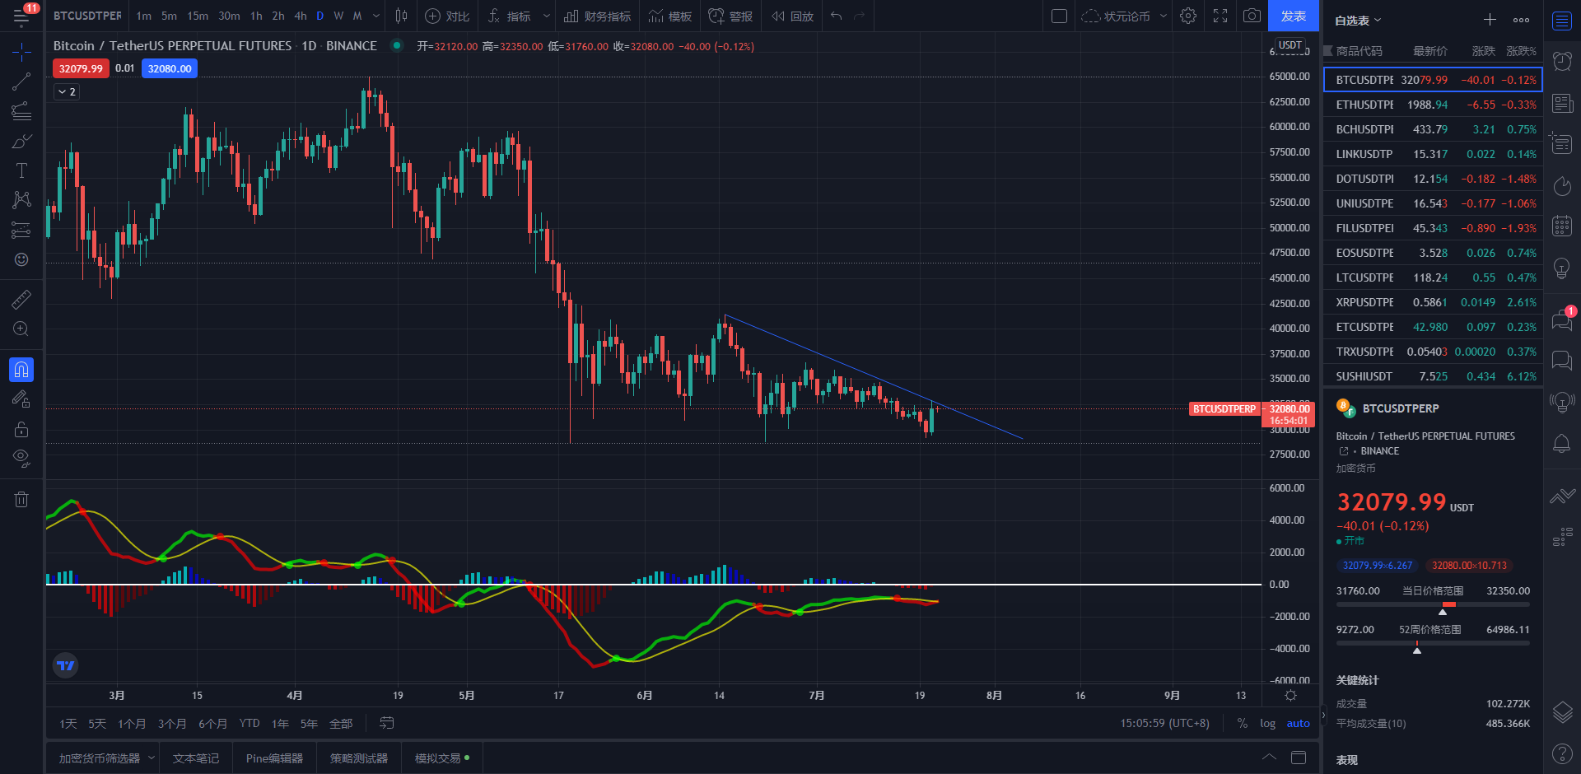
Task: Switch to the 1h timeframe
Action: 257,16
